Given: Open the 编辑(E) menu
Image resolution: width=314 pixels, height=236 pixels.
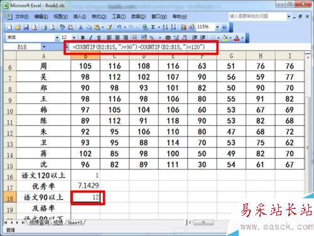Looking at the screenshot, I should pyautogui.click(x=41, y=16).
